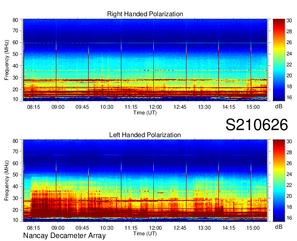This screenshot has height=241, width=297.
Task: Click the 30 dB value on Right Handed colorbar
Action: 289,21
